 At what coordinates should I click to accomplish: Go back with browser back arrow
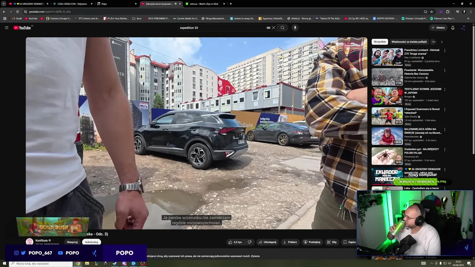coord(4,11)
